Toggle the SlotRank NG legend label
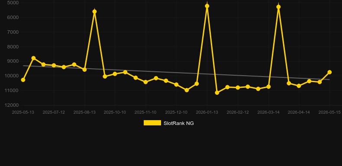342x166 pixels. click(x=178, y=123)
